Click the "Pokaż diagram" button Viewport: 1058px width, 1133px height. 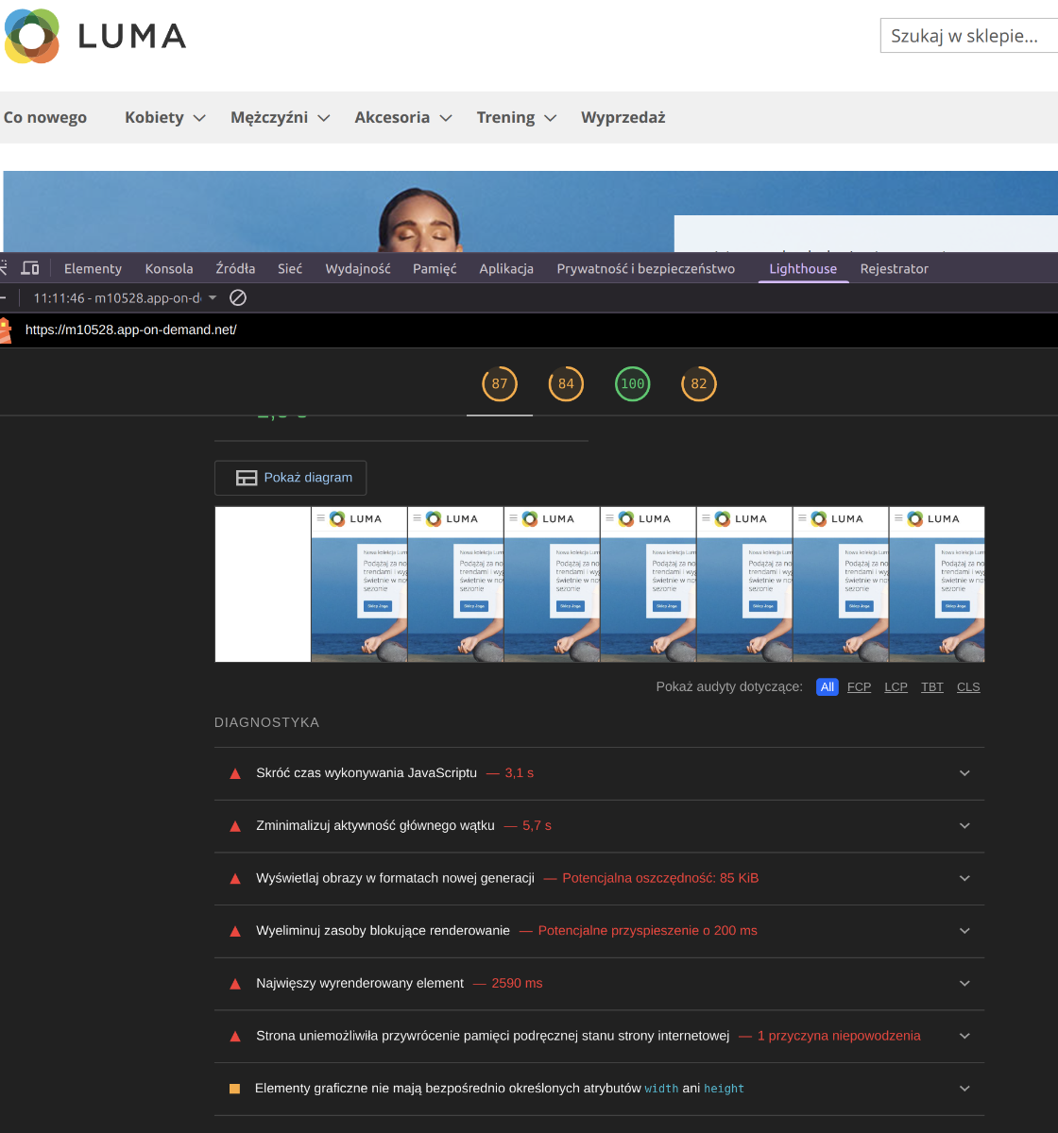point(291,478)
